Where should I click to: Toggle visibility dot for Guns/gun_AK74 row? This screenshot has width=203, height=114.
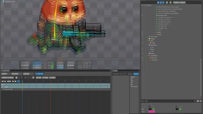click(x=142, y=16)
